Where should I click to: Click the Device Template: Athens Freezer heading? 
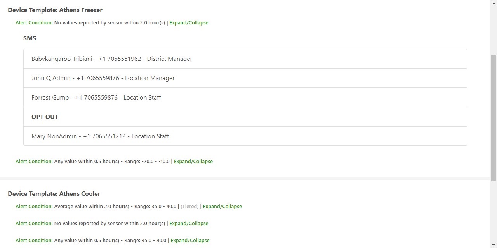(x=55, y=10)
